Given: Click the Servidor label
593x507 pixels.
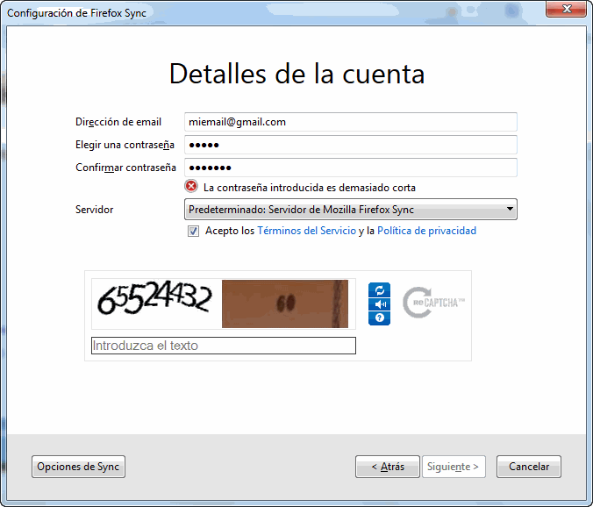Looking at the screenshot, I should click(x=94, y=210).
